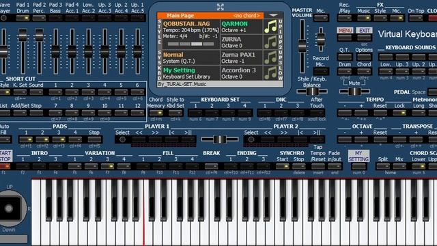Select Keyboard Set 4 button
Image resolution: width=437 pixels, height=246 pixels.
coord(244,113)
